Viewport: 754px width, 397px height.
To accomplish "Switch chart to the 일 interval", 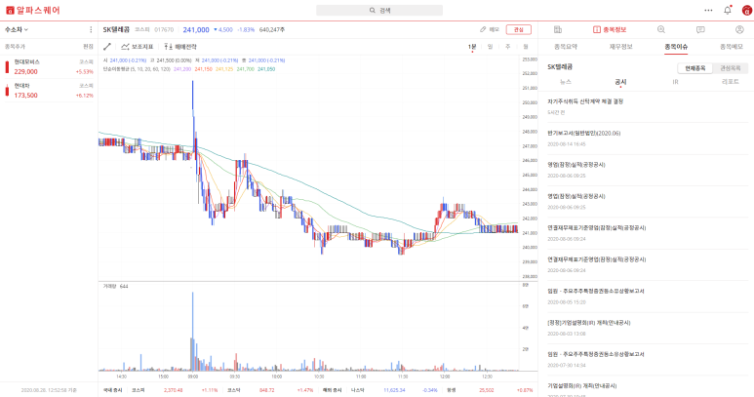I will coord(490,47).
